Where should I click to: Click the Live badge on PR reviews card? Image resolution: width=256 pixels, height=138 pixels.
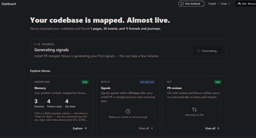218,82
